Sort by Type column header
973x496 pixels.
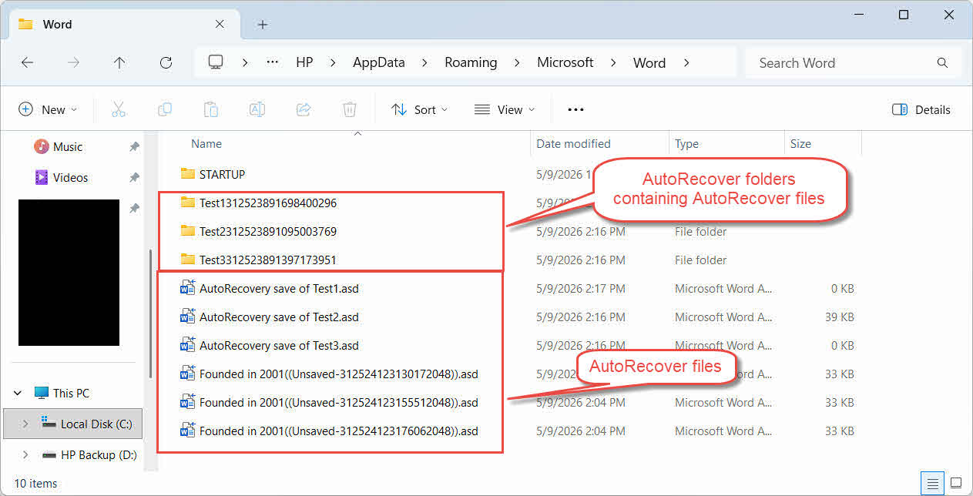686,144
